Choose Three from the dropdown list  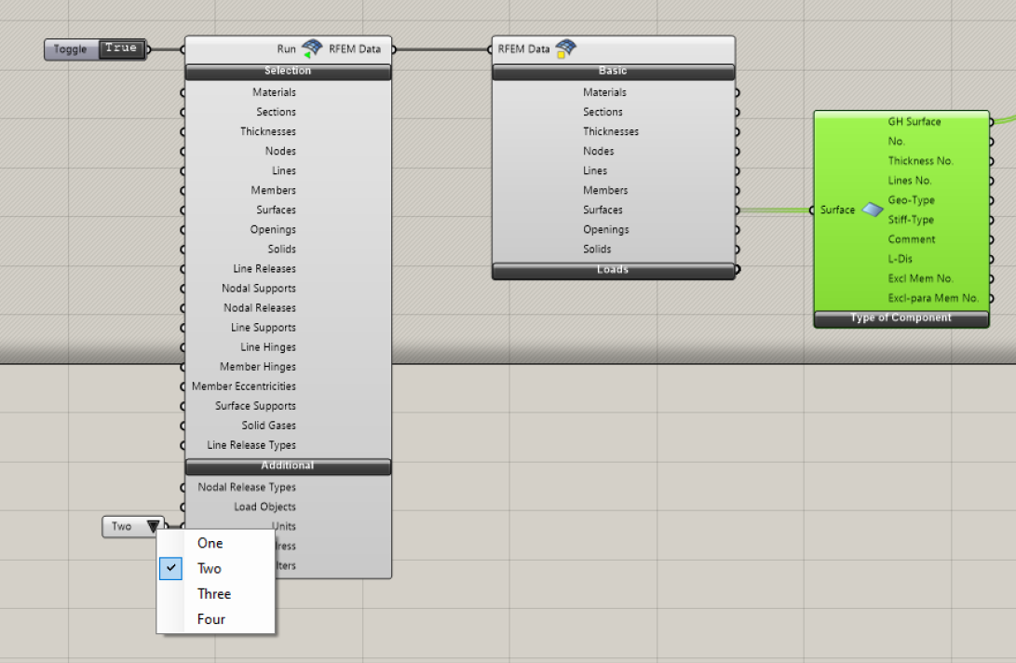pyautogui.click(x=214, y=594)
